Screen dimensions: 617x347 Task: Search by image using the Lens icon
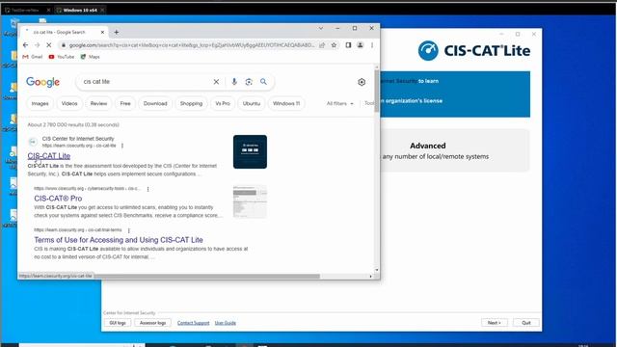(x=249, y=82)
